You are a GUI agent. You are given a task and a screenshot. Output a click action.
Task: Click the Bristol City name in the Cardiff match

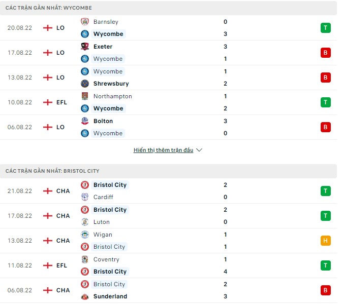click(x=110, y=185)
